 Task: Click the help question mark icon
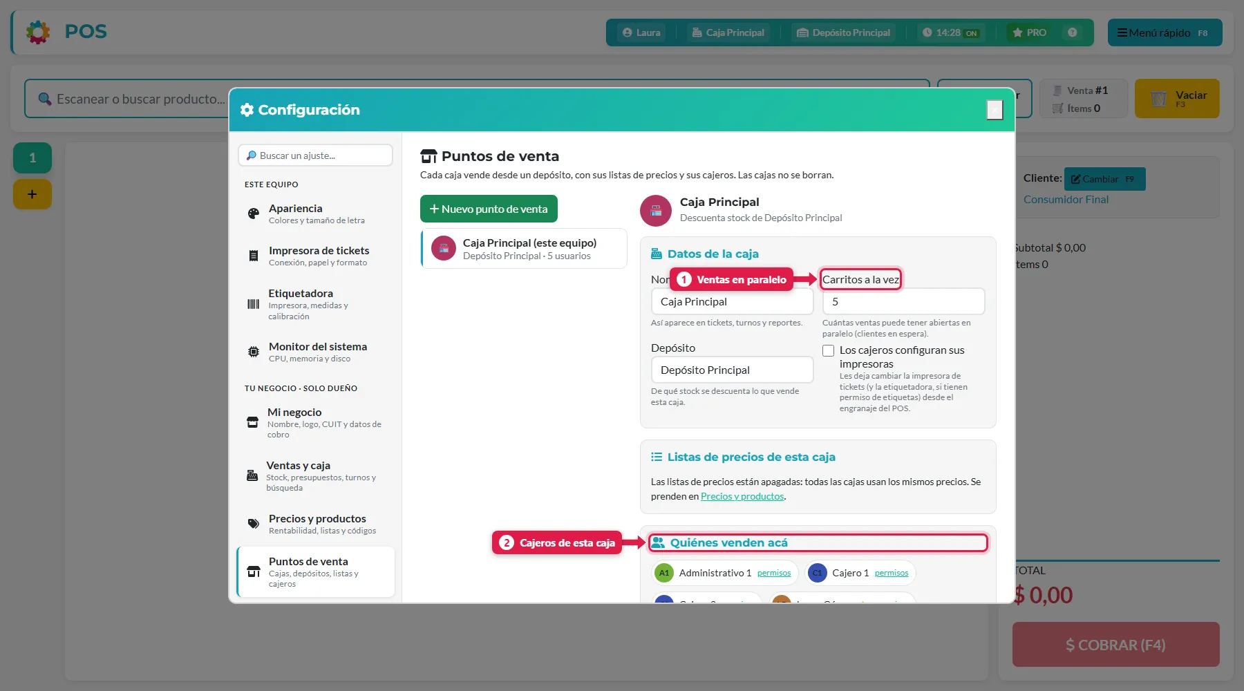(x=1072, y=32)
